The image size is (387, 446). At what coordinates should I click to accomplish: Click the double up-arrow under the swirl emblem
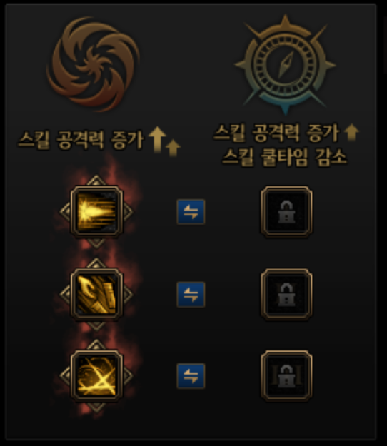point(165,141)
